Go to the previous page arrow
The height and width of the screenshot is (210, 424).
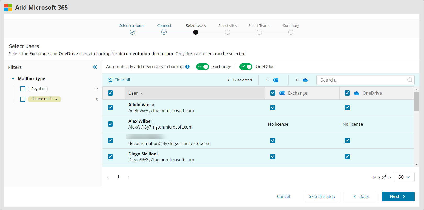(x=108, y=177)
